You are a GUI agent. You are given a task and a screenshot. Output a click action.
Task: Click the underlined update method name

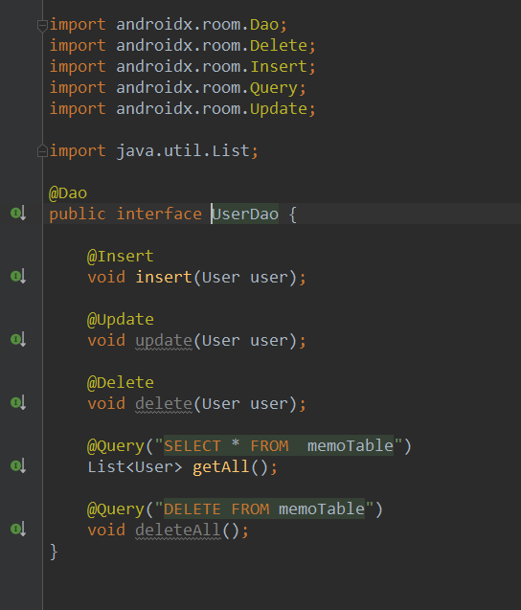click(x=164, y=341)
